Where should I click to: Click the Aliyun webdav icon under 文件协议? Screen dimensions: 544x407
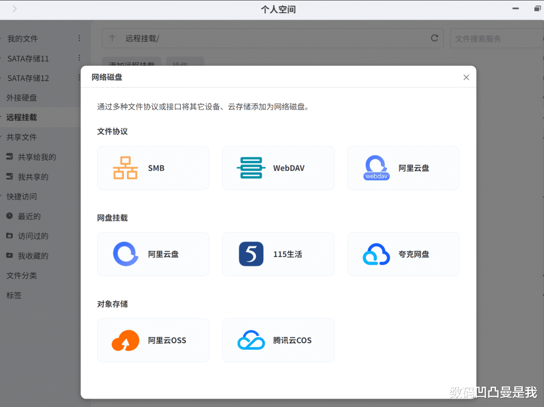pos(376,168)
